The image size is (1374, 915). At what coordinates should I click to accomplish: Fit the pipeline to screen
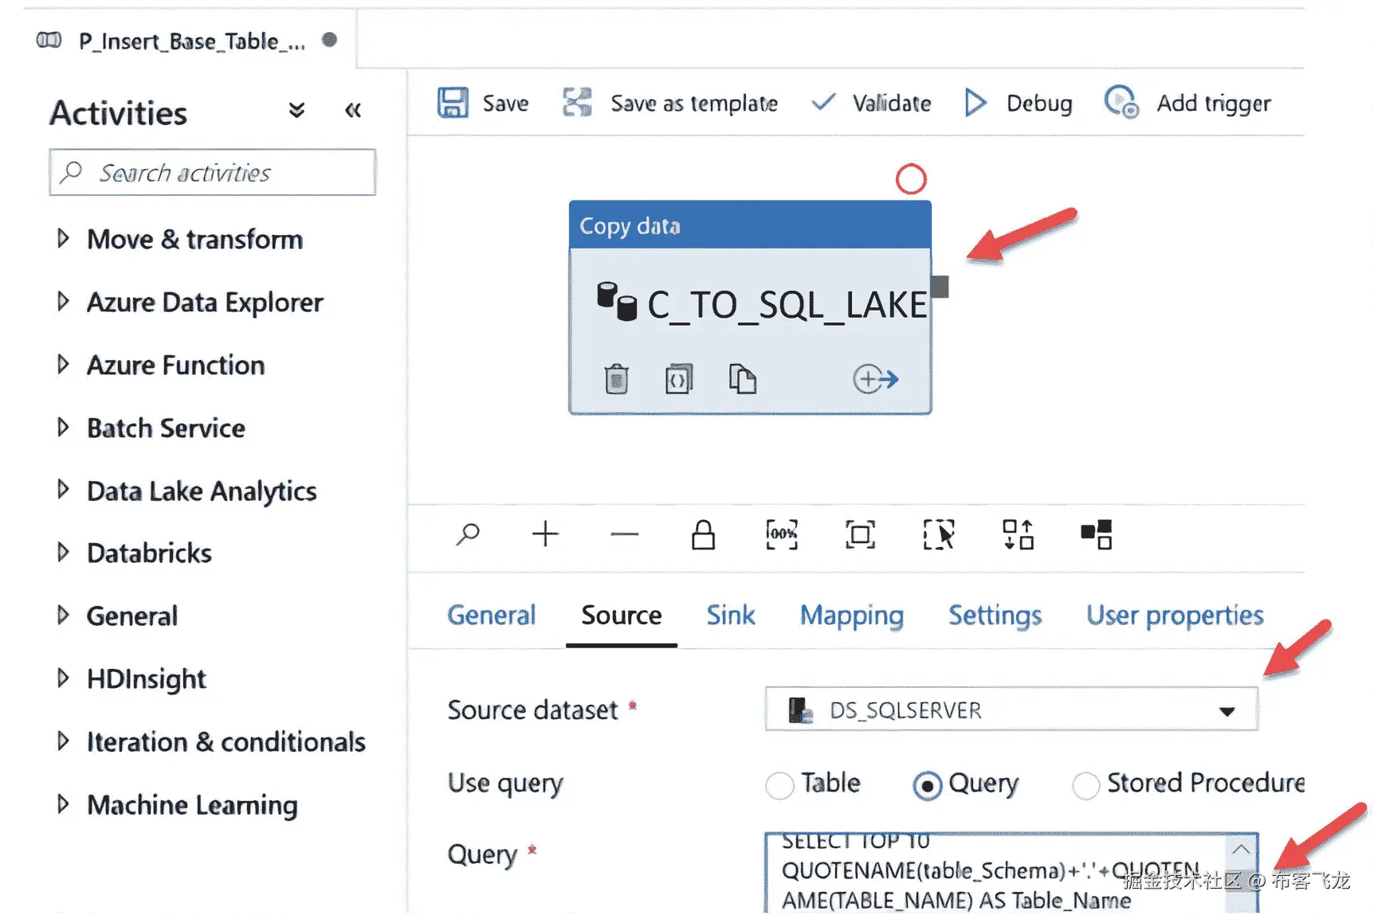tap(860, 534)
